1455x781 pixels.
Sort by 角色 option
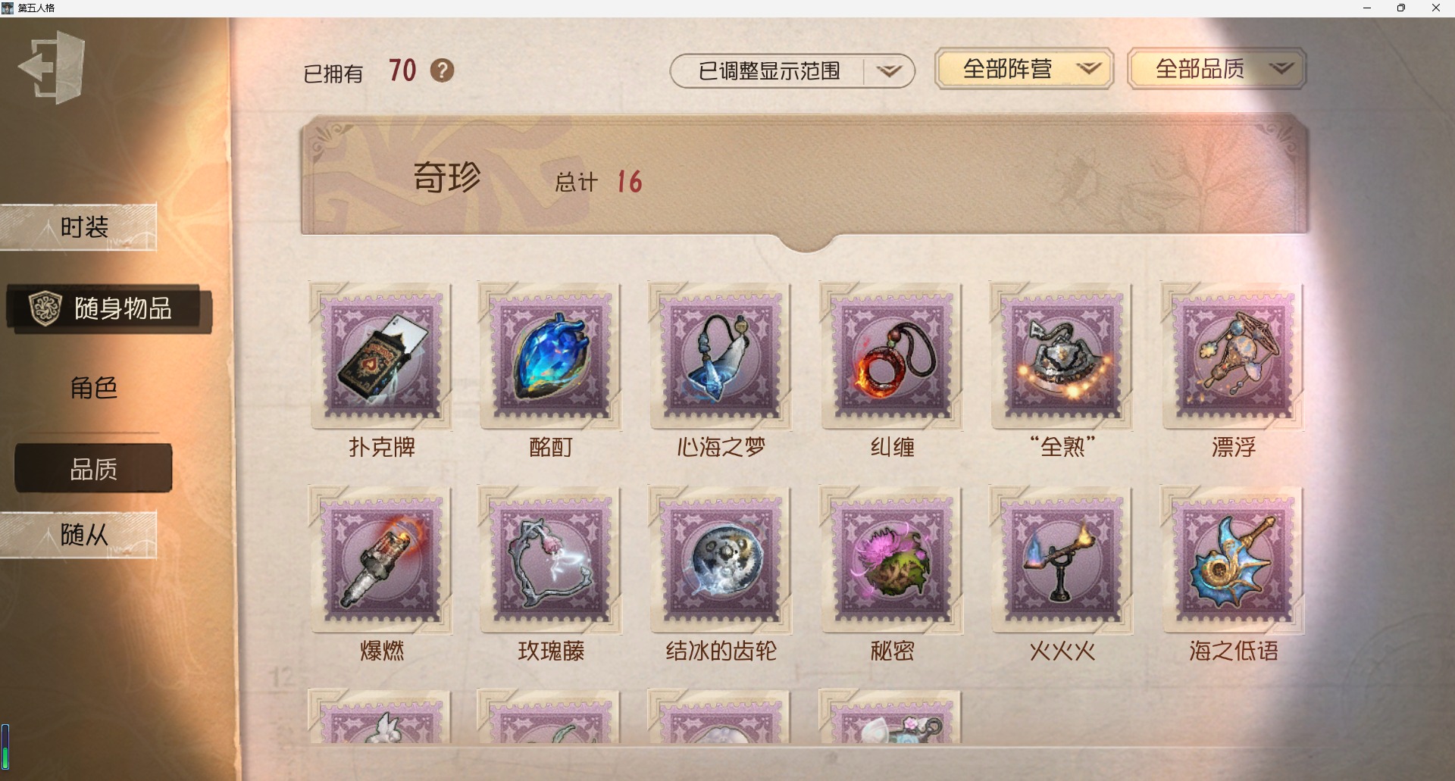click(93, 388)
